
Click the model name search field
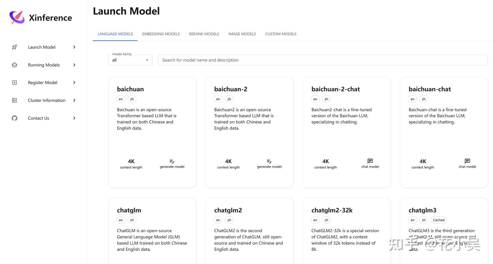point(323,60)
